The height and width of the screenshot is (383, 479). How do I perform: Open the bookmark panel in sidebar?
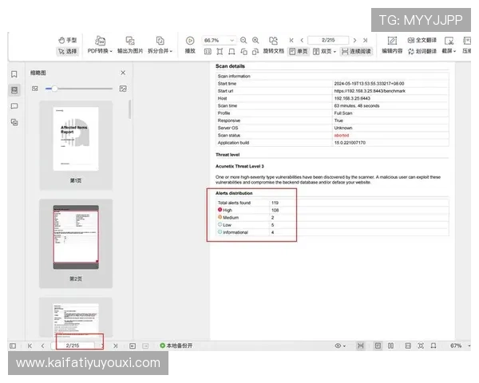click(x=14, y=74)
